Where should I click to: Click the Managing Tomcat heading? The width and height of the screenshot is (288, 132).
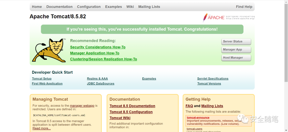[x=50, y=99]
